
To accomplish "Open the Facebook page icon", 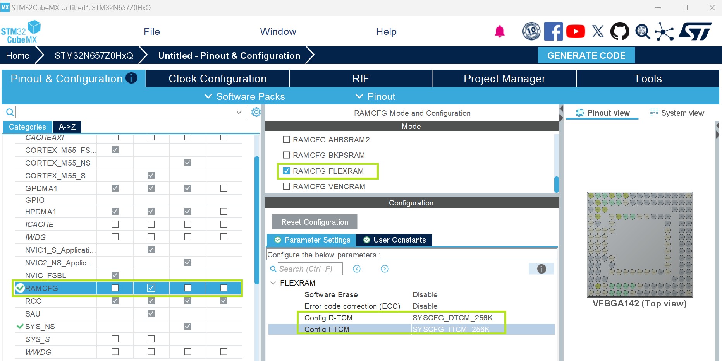I will [554, 31].
